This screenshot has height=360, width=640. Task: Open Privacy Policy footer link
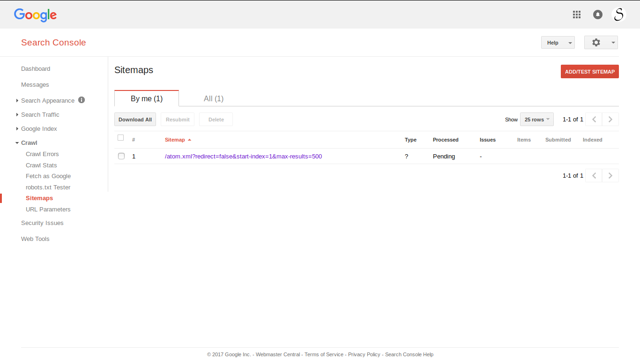tap(364, 354)
